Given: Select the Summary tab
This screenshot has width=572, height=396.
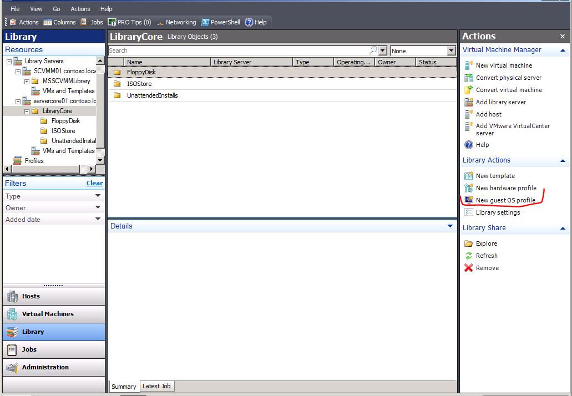Looking at the screenshot, I should [x=124, y=387].
